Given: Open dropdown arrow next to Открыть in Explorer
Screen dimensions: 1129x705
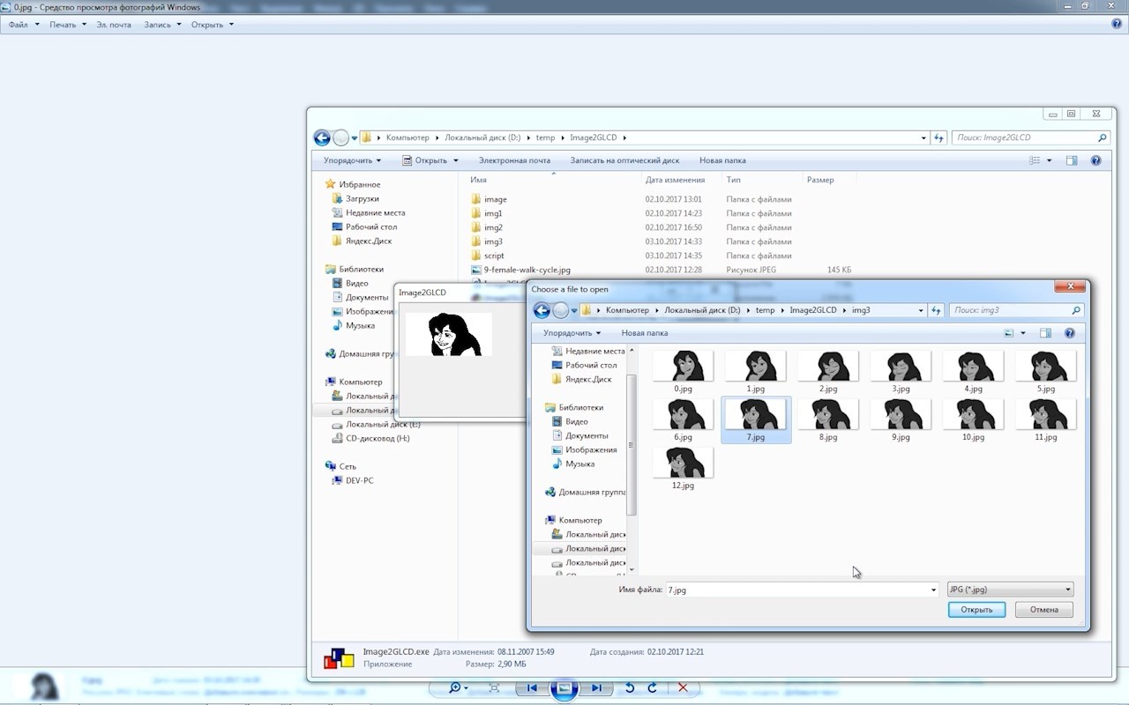Looking at the screenshot, I should point(456,160).
